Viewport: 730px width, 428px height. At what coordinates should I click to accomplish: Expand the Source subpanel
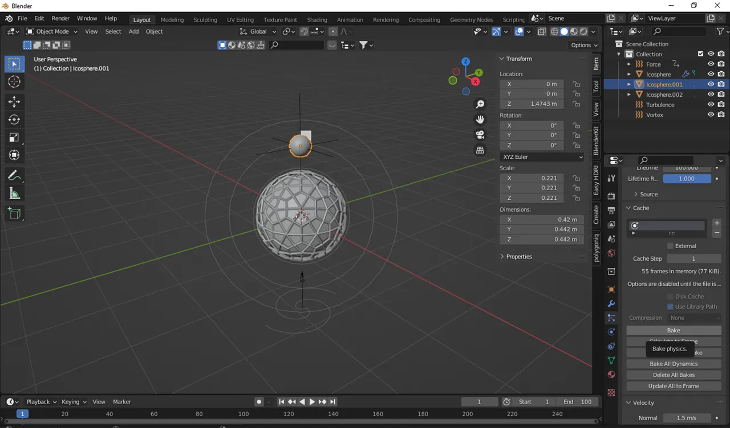tap(646, 195)
